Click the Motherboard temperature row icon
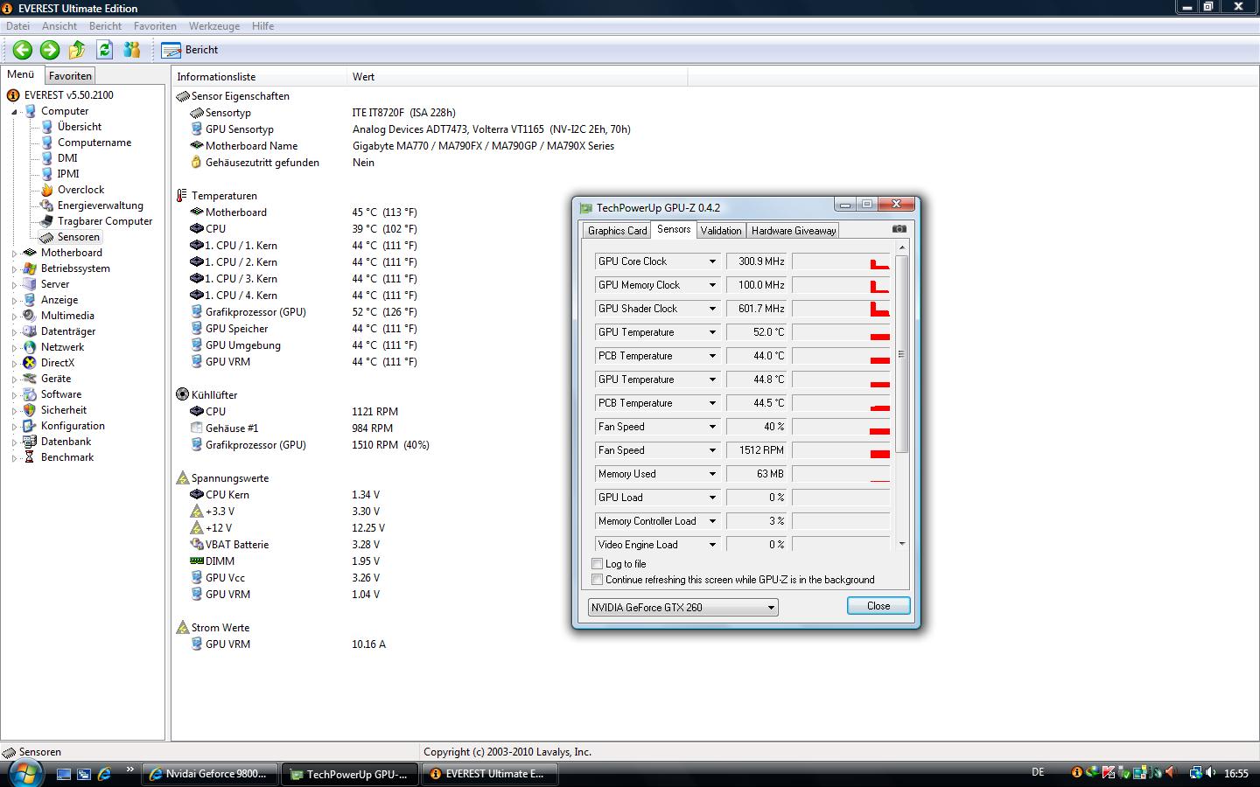1260x787 pixels. (x=197, y=212)
